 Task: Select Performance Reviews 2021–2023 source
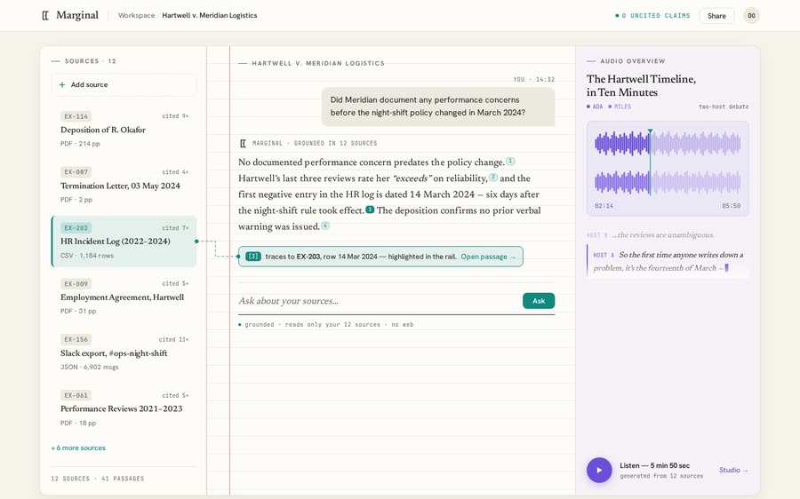click(124, 408)
